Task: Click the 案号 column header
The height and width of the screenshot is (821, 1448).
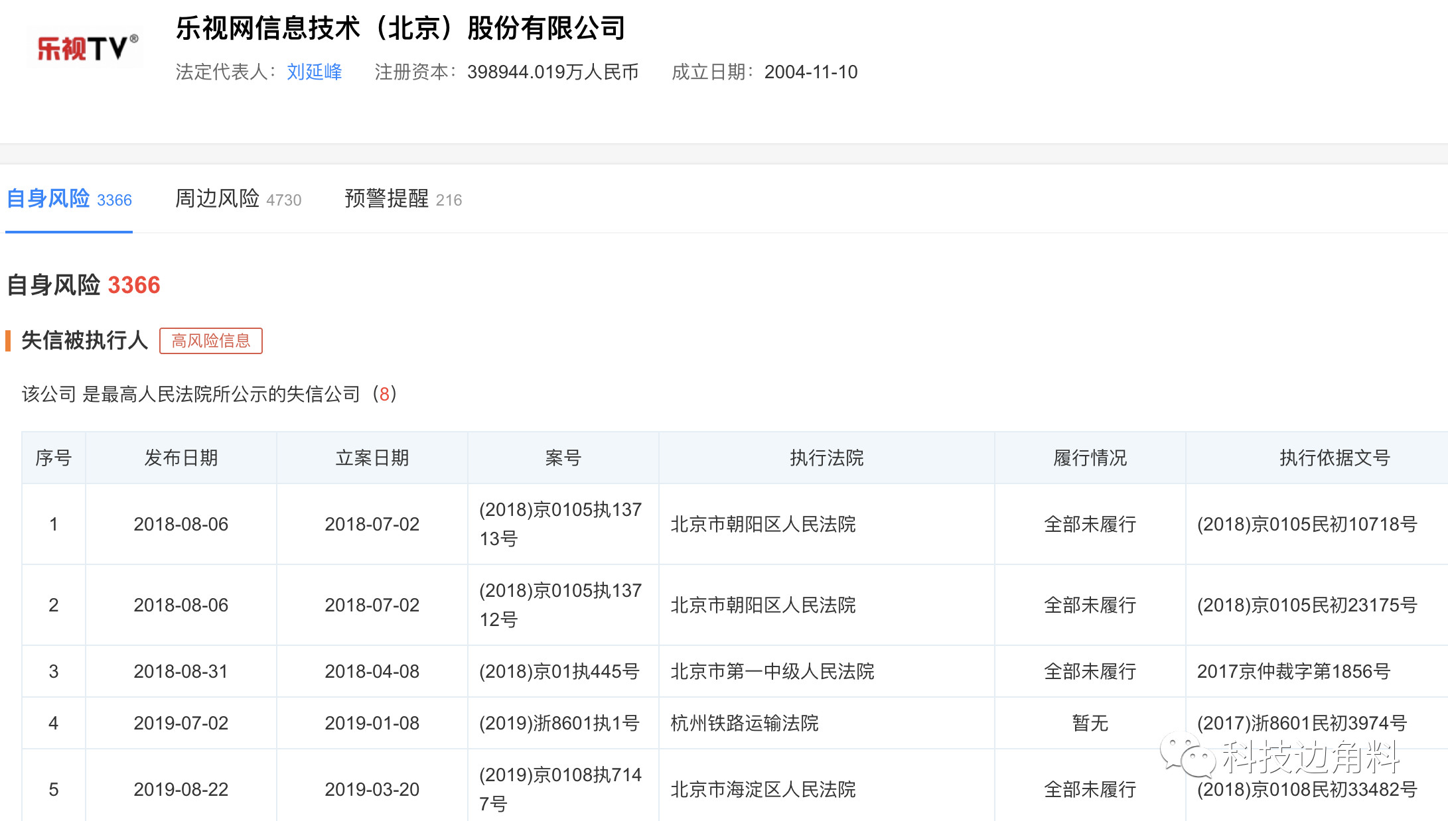Action: coord(563,458)
